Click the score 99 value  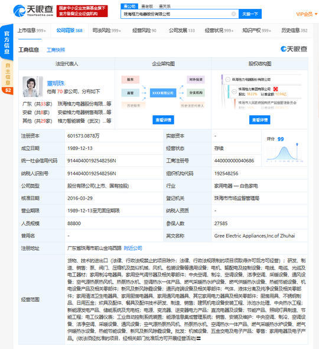(281, 139)
